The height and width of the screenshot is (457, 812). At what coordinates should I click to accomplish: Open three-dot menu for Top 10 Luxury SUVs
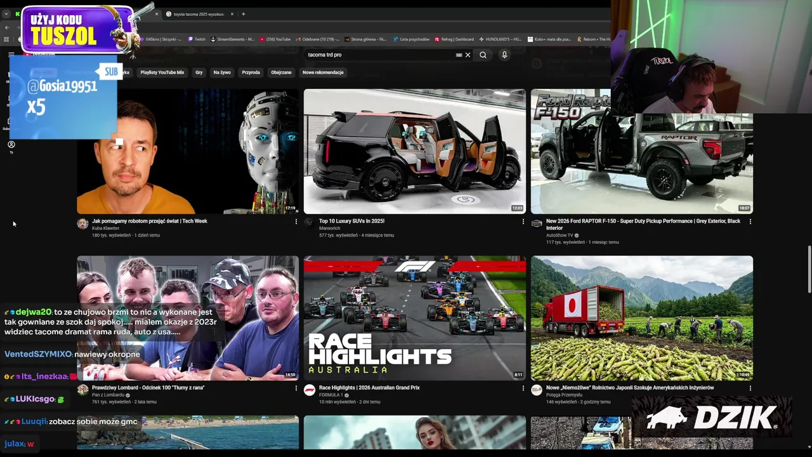coord(523,222)
